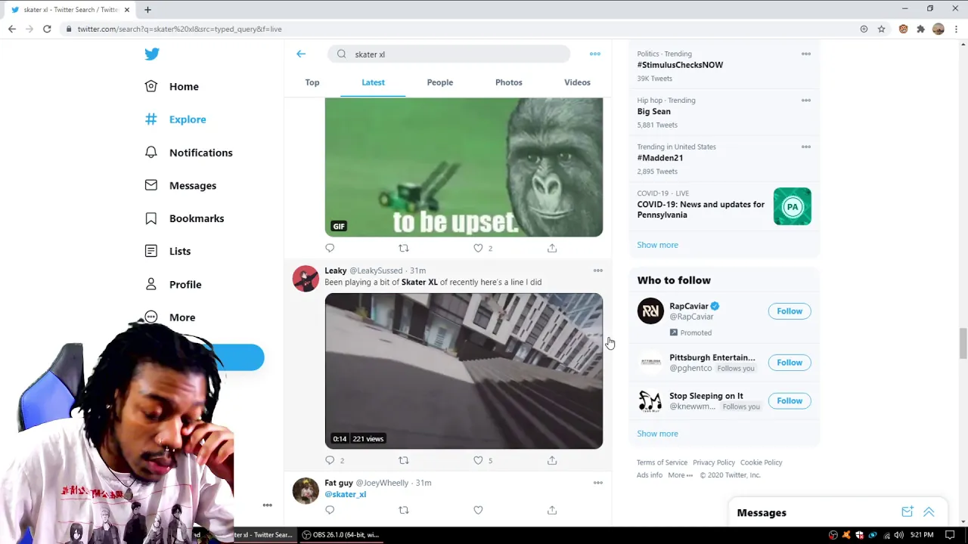Play the gorilla GIF
This screenshot has width=968, height=544.
[464, 167]
